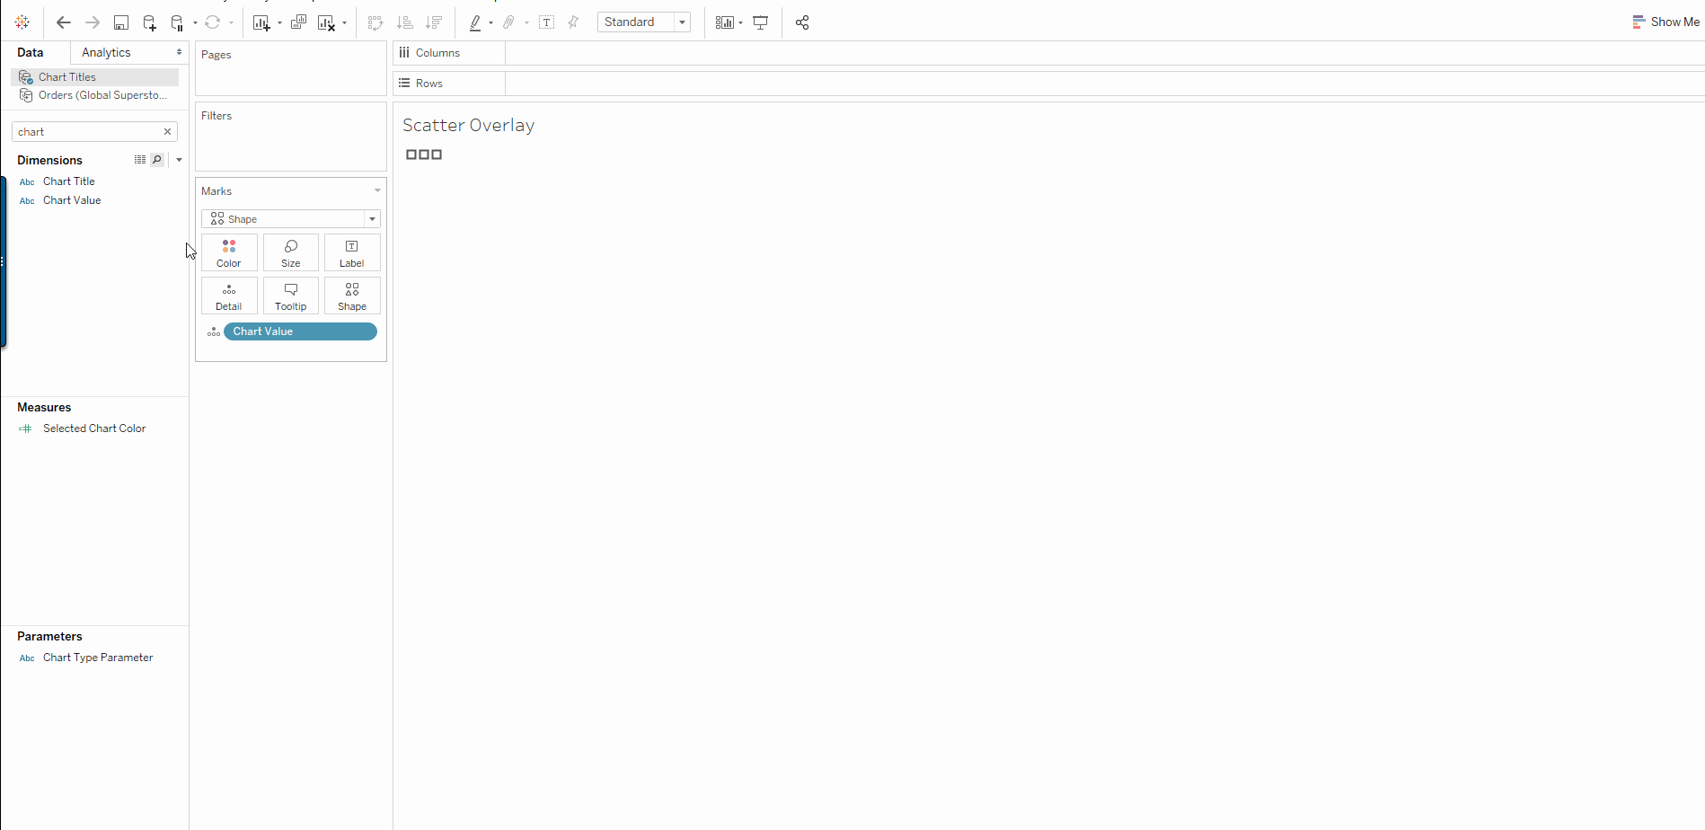The width and height of the screenshot is (1705, 830).
Task: Click the Filters shelf
Action: [x=291, y=137]
